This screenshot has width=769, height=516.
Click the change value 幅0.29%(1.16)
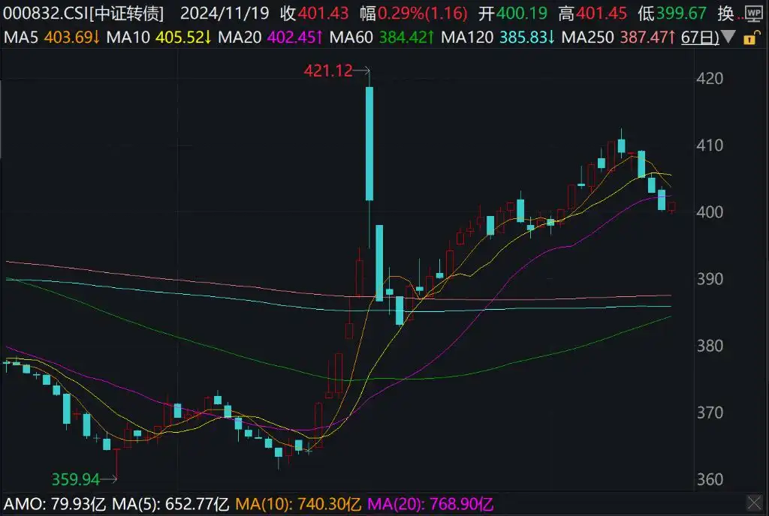(x=414, y=13)
